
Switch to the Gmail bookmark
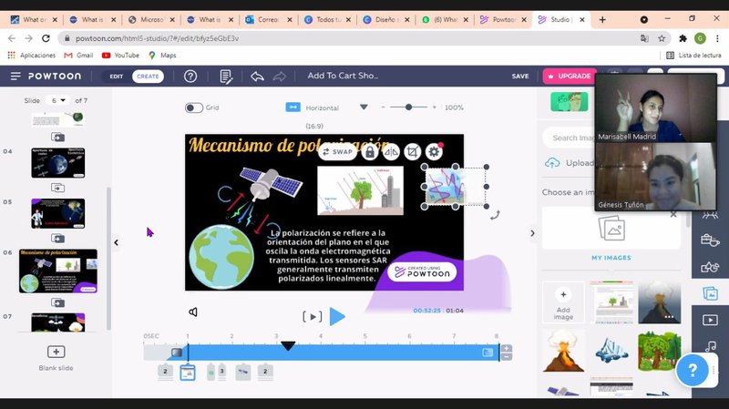[x=77, y=55]
